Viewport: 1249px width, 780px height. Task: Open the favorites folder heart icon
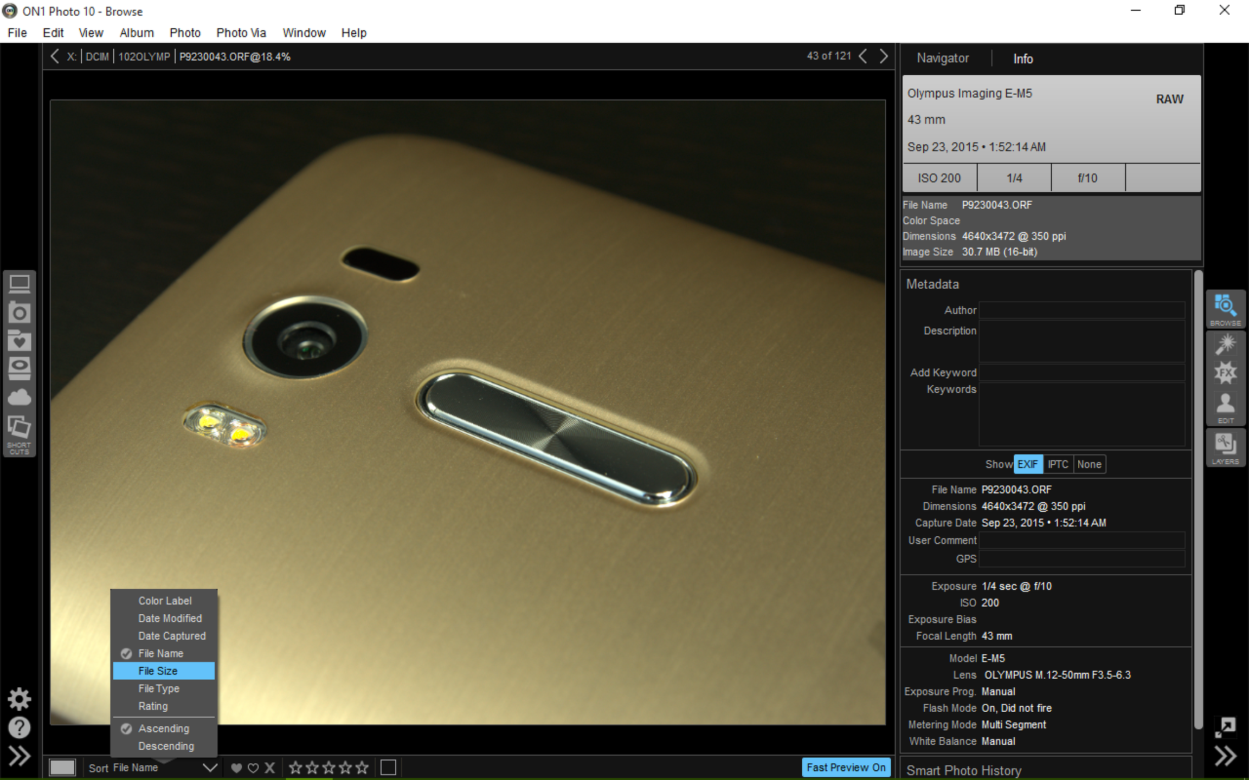(x=20, y=340)
